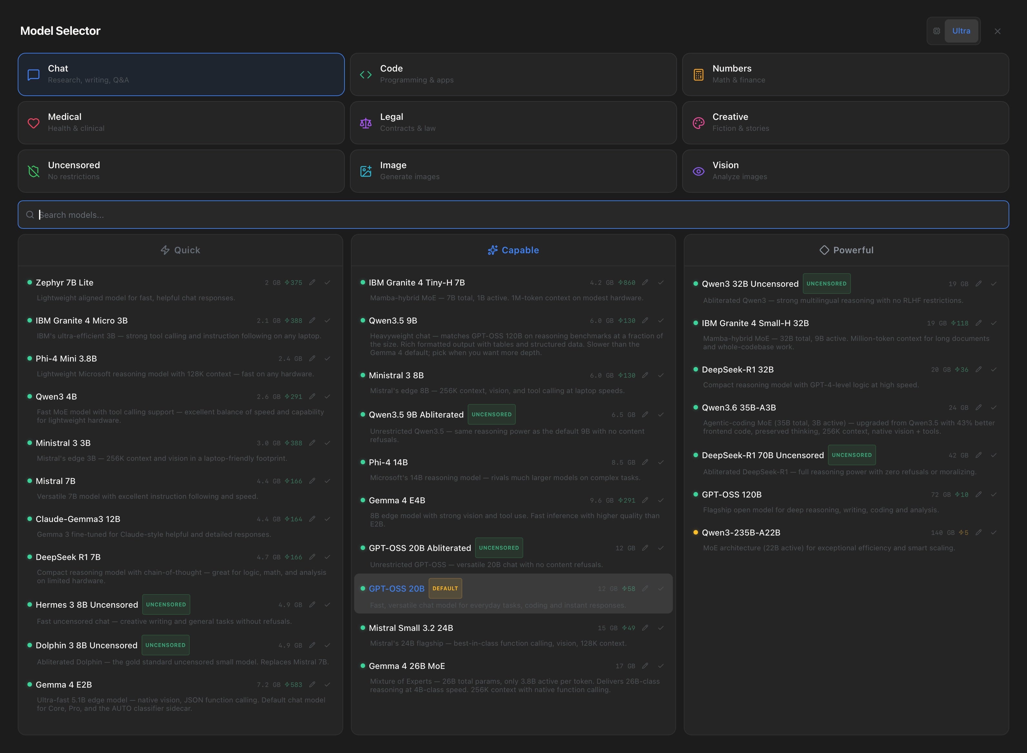Viewport: 1027px width, 753px height.
Task: Close the Model Selector dialog
Action: 997,31
